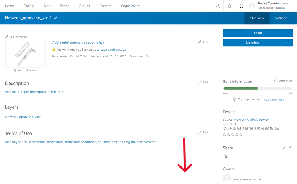Image resolution: width=297 pixels, height=184 pixels.
Task: Open Map in navigation
Action: pyautogui.click(x=47, y=6)
